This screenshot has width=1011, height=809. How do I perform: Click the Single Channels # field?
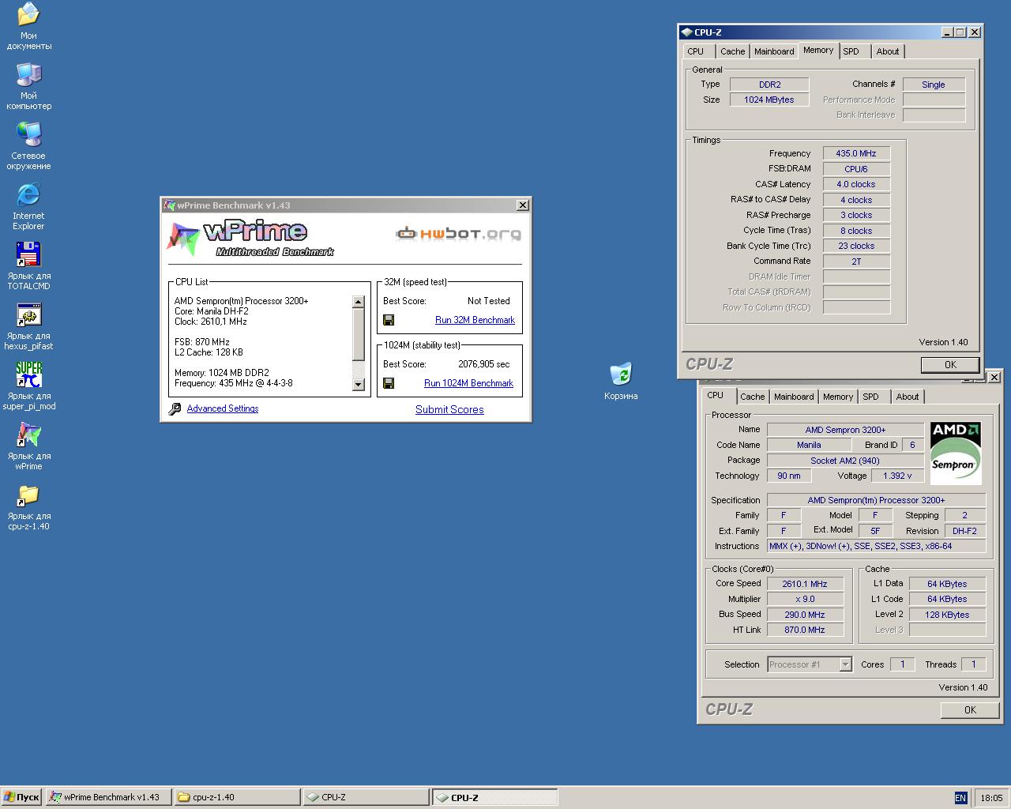click(x=934, y=85)
